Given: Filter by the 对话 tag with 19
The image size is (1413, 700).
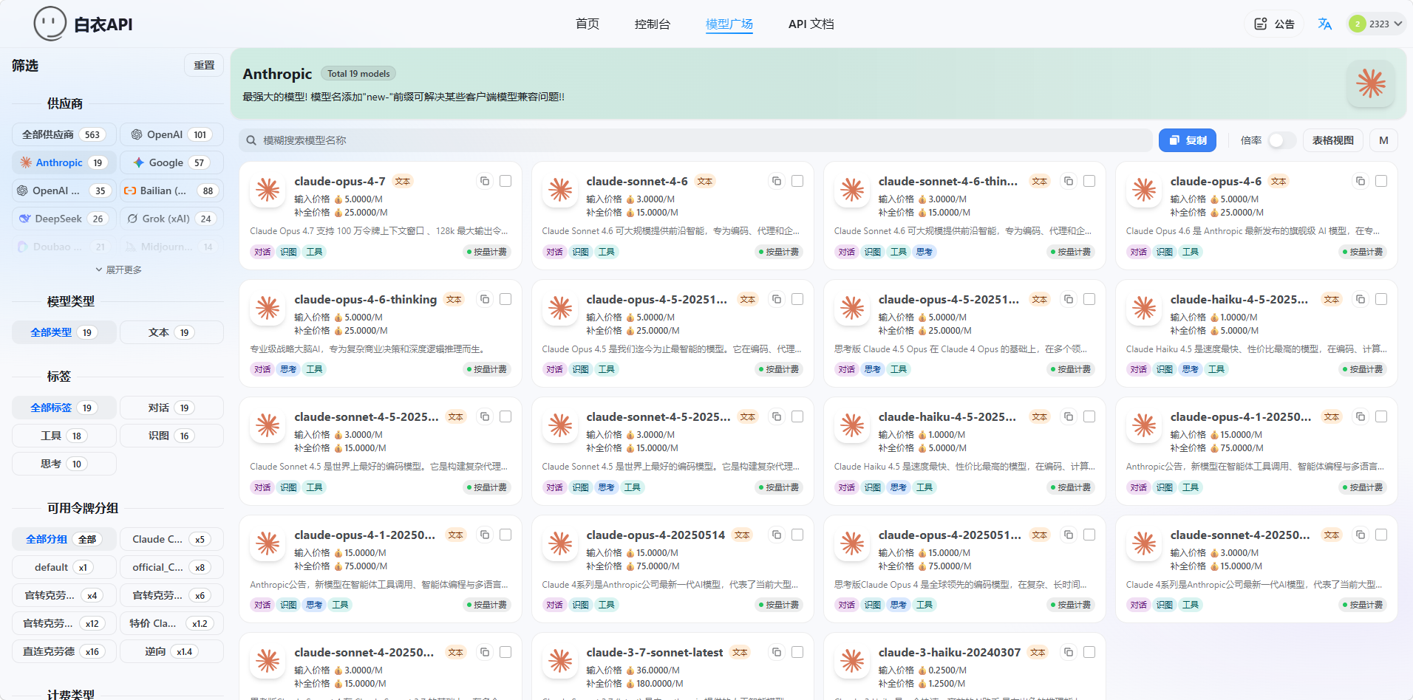Looking at the screenshot, I should [x=171, y=408].
